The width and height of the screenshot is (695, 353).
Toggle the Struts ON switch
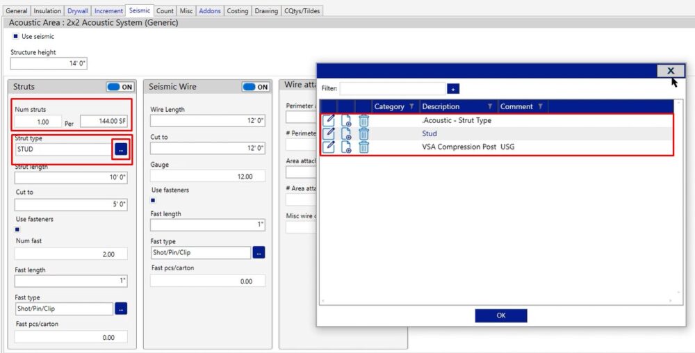tap(120, 87)
